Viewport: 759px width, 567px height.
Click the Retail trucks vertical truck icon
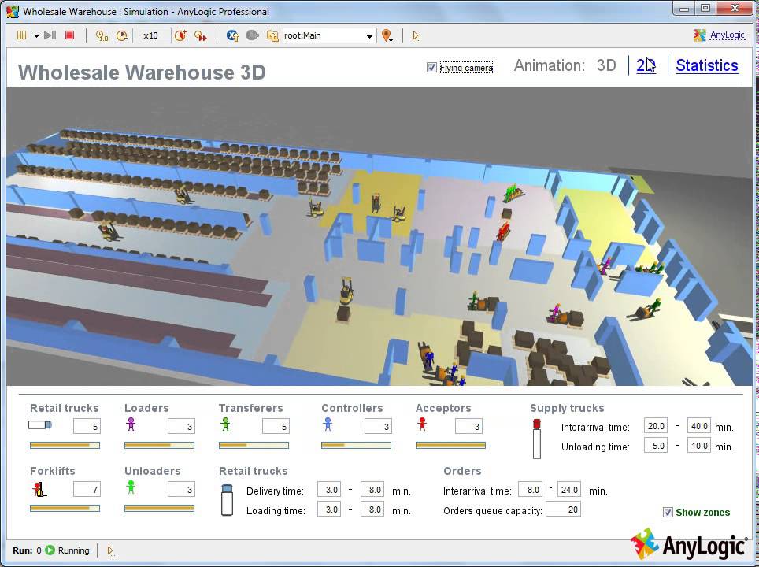(x=227, y=500)
